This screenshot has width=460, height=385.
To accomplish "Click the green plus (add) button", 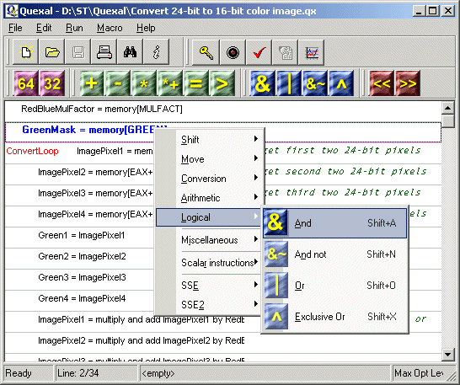I will (92, 83).
